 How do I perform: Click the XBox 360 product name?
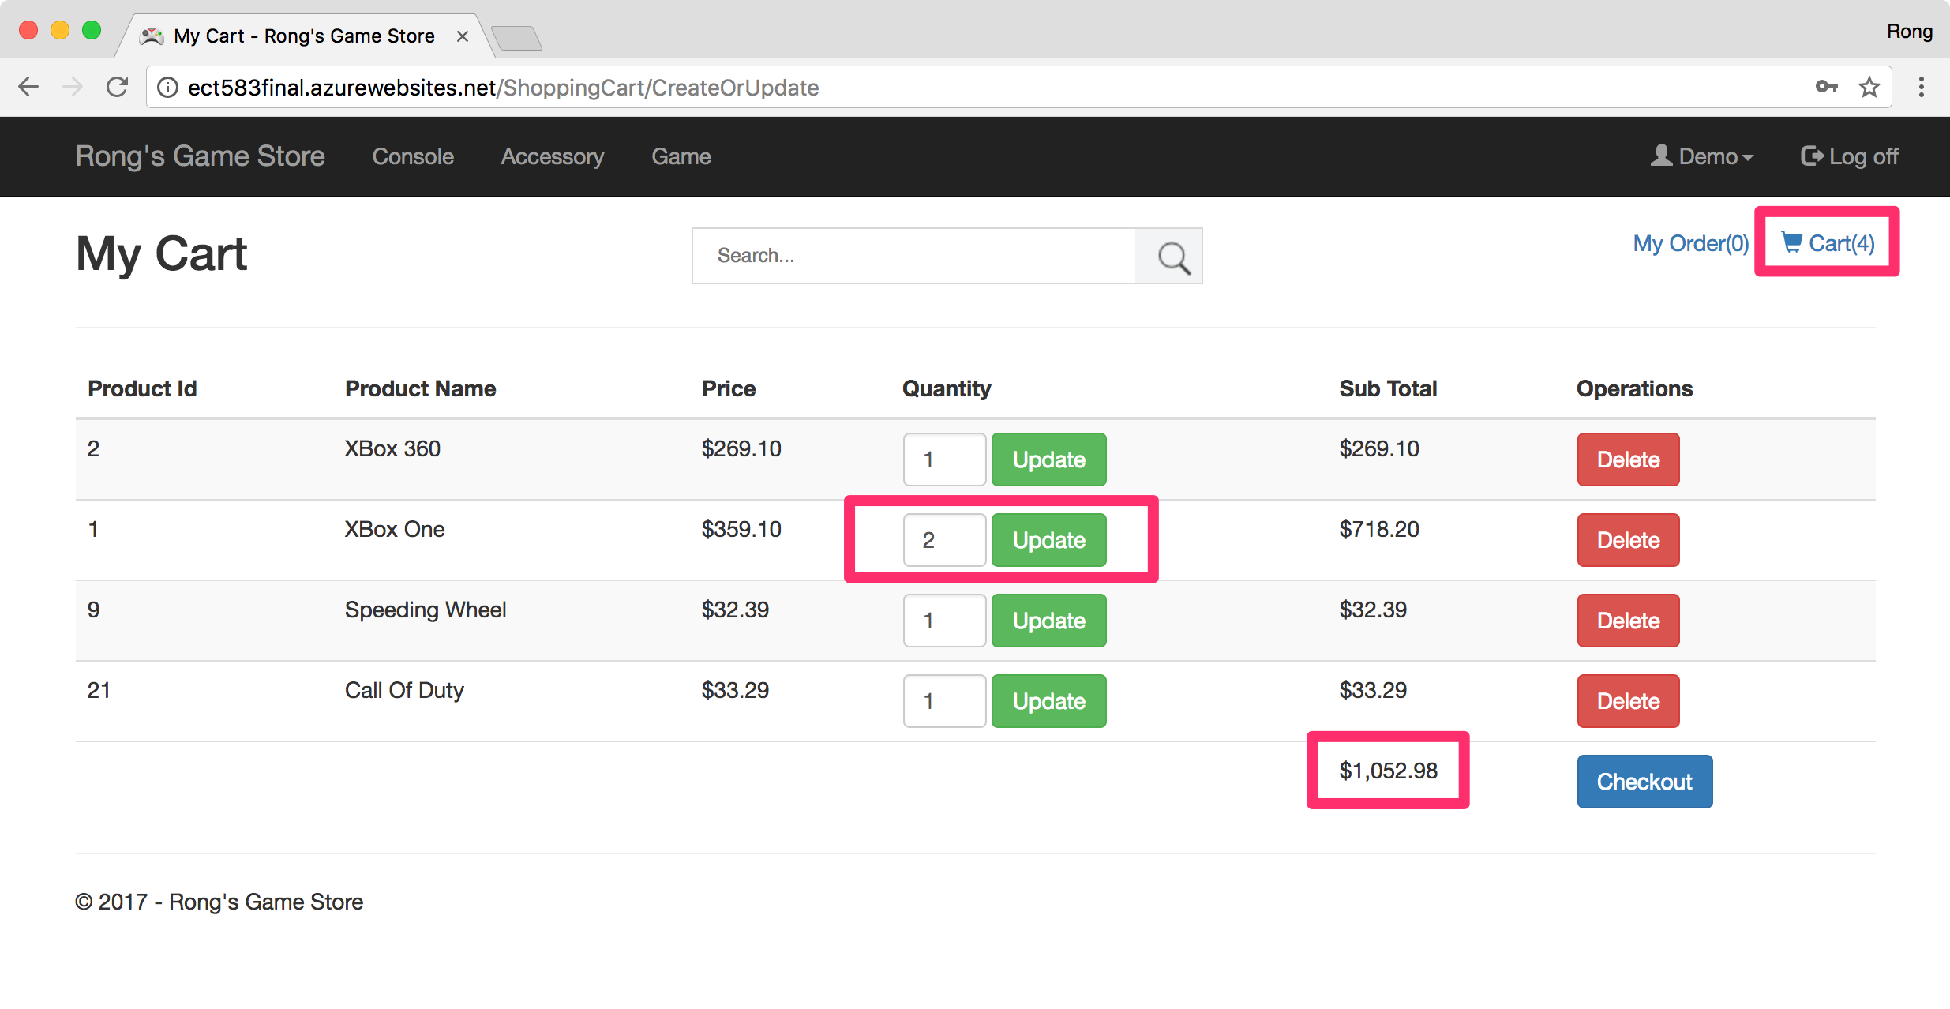(392, 448)
